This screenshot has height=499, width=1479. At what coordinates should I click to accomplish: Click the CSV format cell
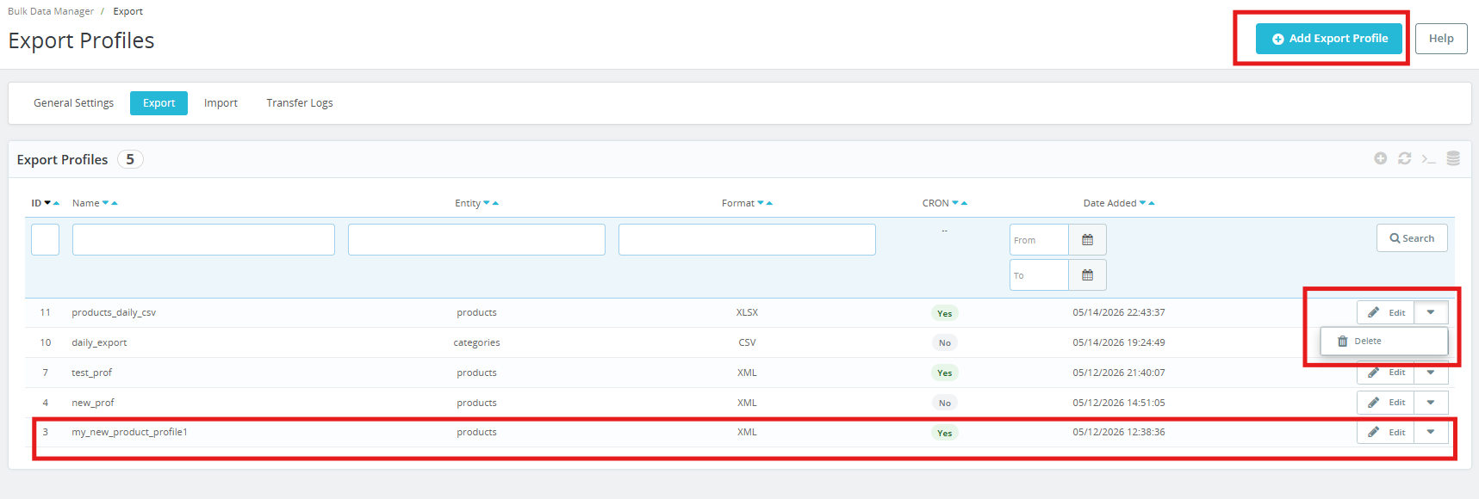(x=747, y=342)
